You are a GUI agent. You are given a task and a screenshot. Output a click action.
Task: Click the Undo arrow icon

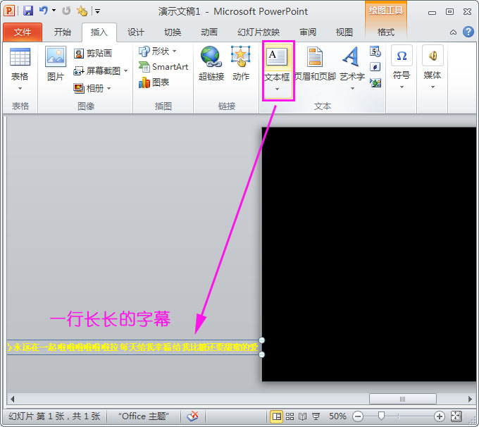click(44, 11)
